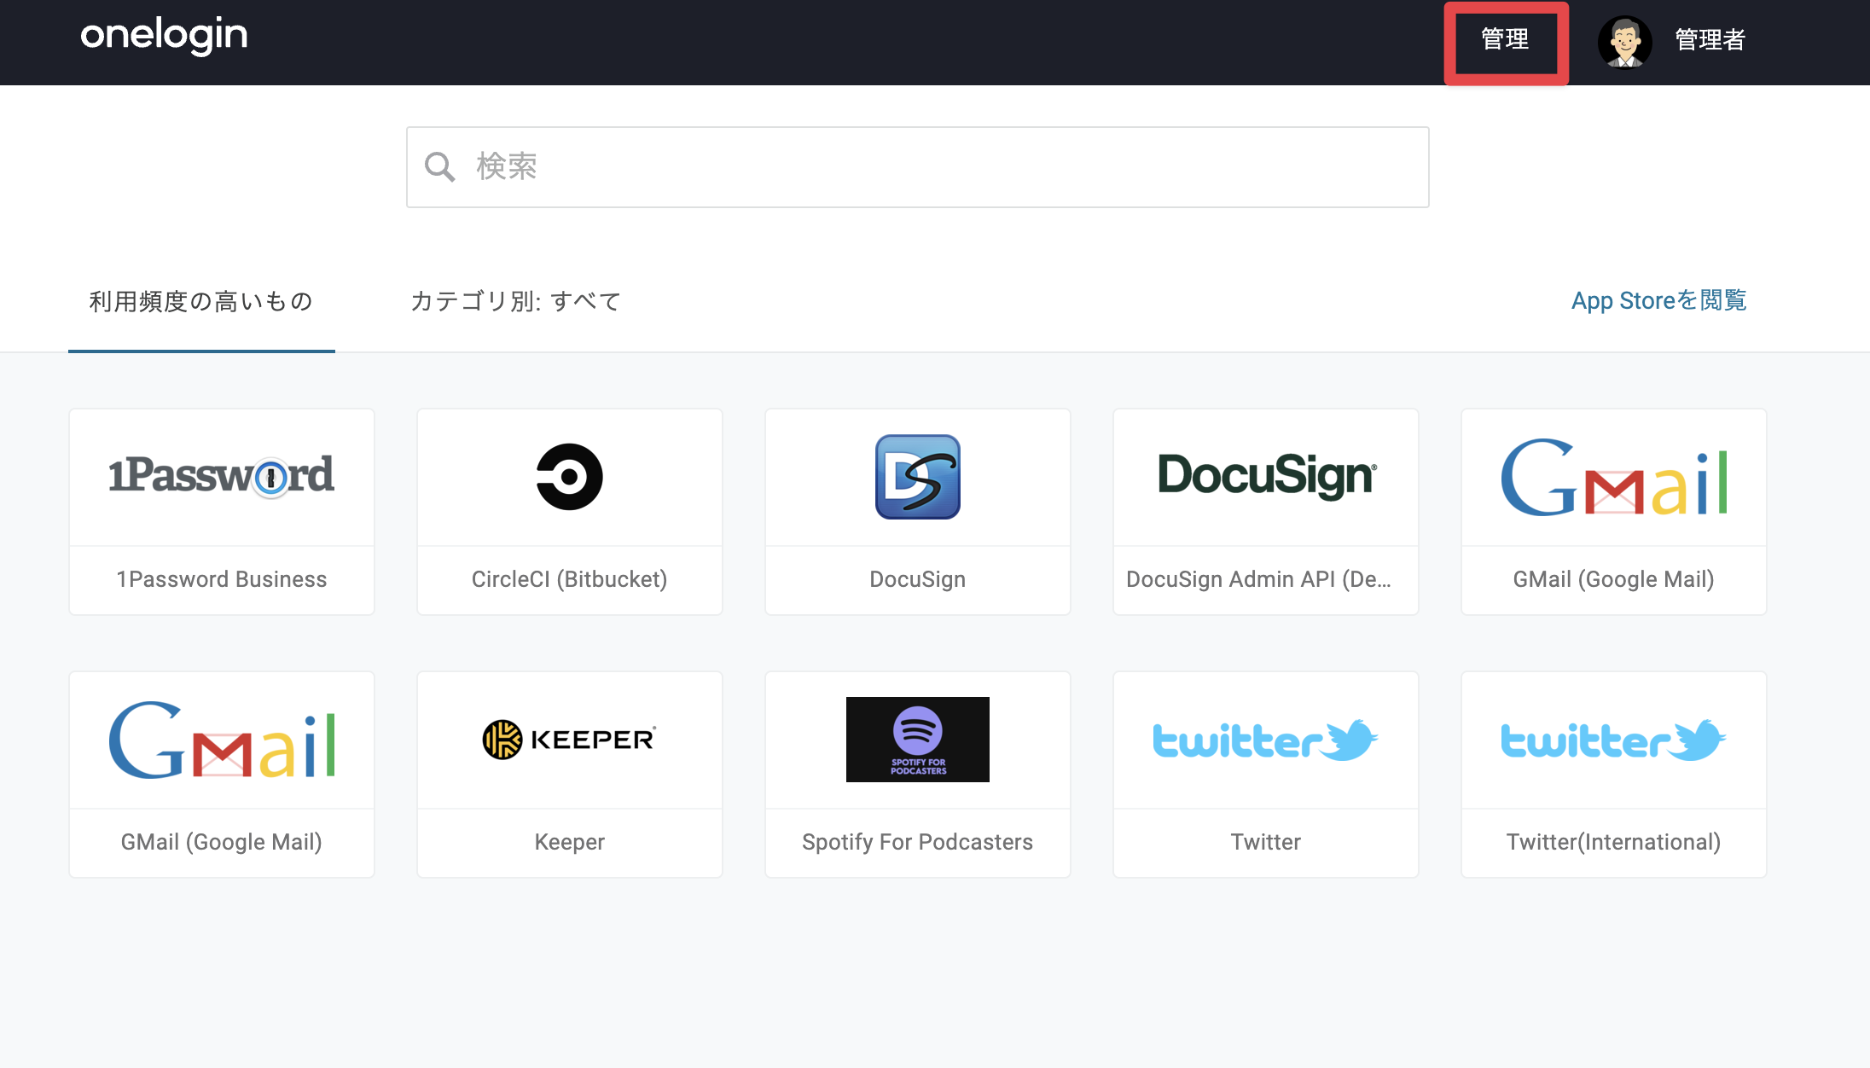Open the DocuSign wordmark logo tile
1870x1068 pixels.
1266,476
